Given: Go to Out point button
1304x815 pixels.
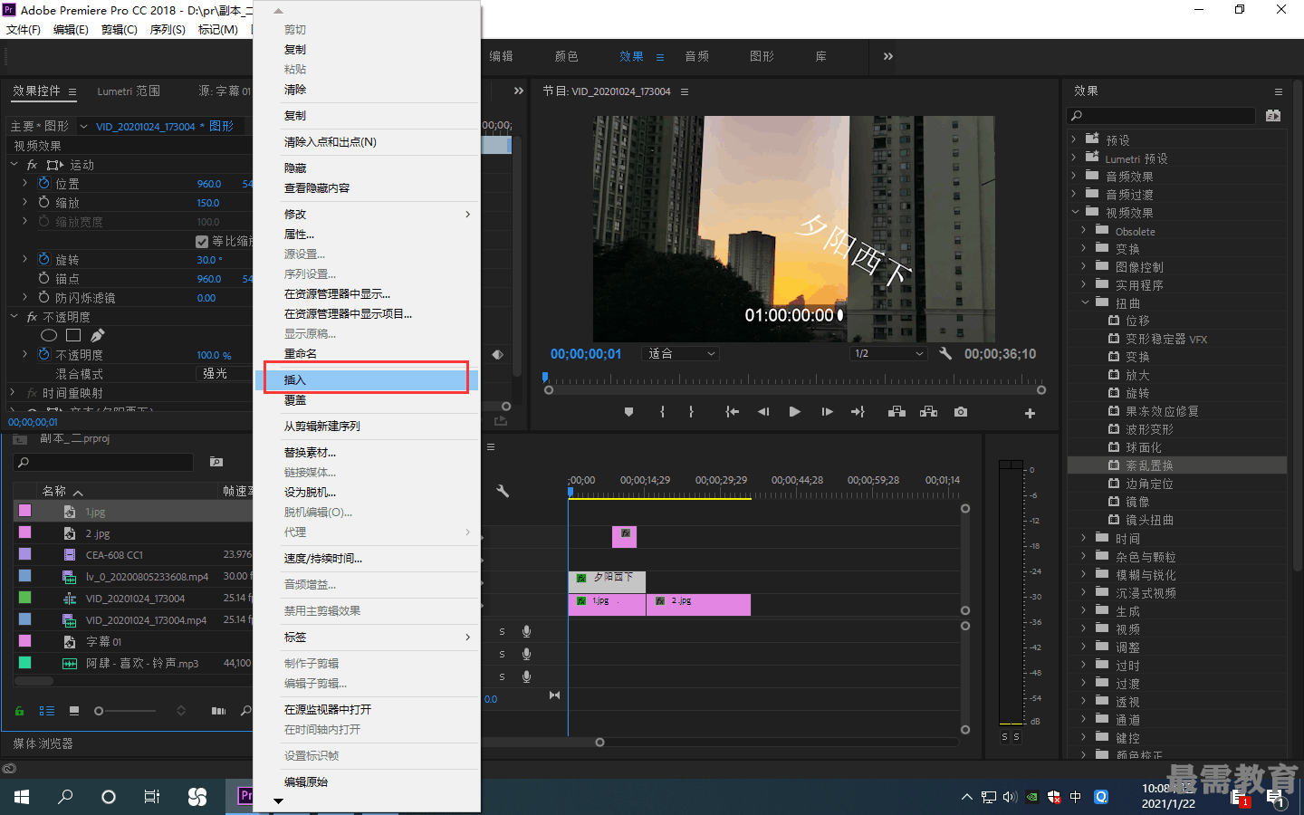Looking at the screenshot, I should [x=858, y=412].
